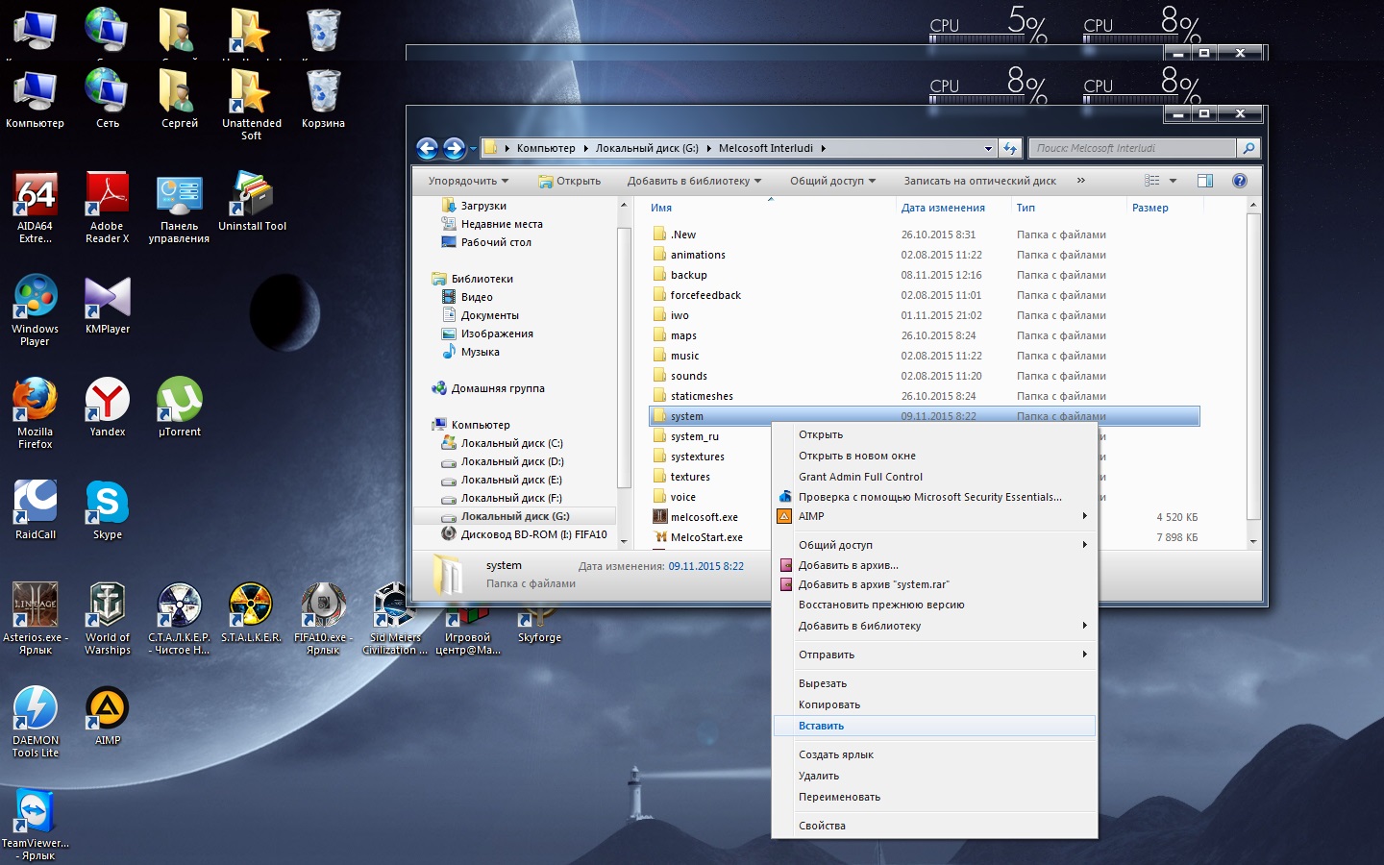The image size is (1384, 865).
Task: Click the refresh button beside address bar
Action: 1009,148
